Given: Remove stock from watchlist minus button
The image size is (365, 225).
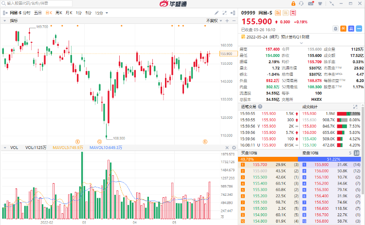Looking at the screenshot, I should click(x=359, y=29).
